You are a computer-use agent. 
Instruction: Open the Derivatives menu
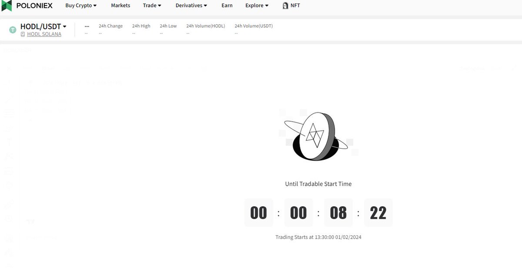191,6
